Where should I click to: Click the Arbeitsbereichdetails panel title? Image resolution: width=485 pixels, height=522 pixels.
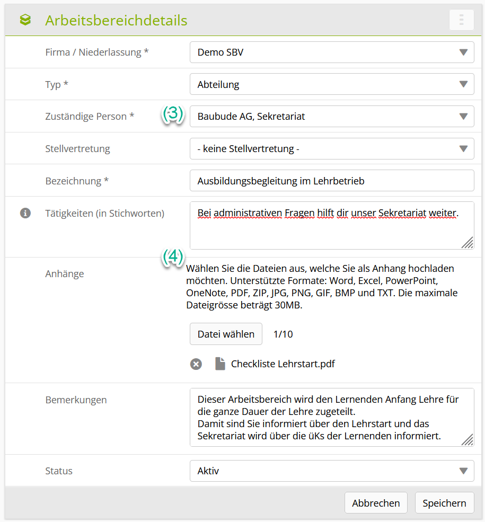tap(116, 20)
